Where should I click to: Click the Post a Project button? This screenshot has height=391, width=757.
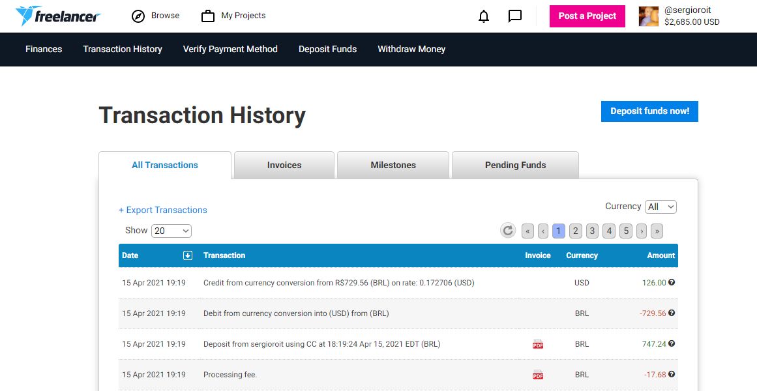[587, 16]
